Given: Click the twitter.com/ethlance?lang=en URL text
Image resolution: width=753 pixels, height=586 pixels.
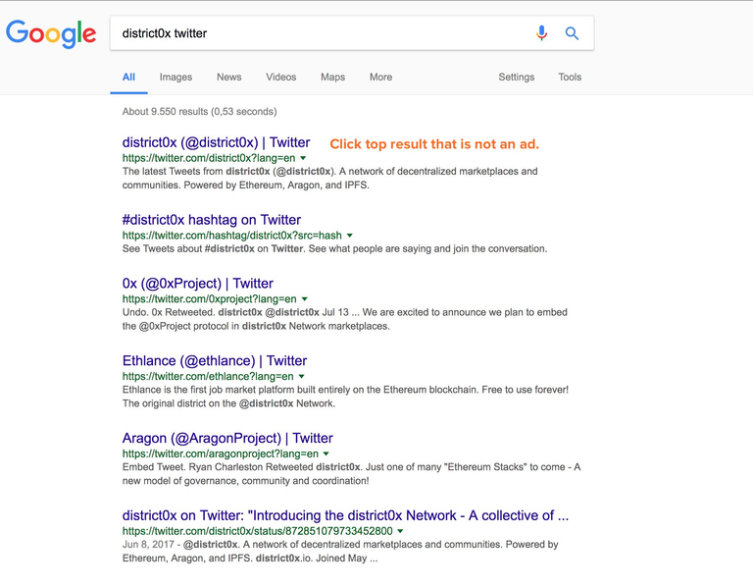Looking at the screenshot, I should coord(208,376).
